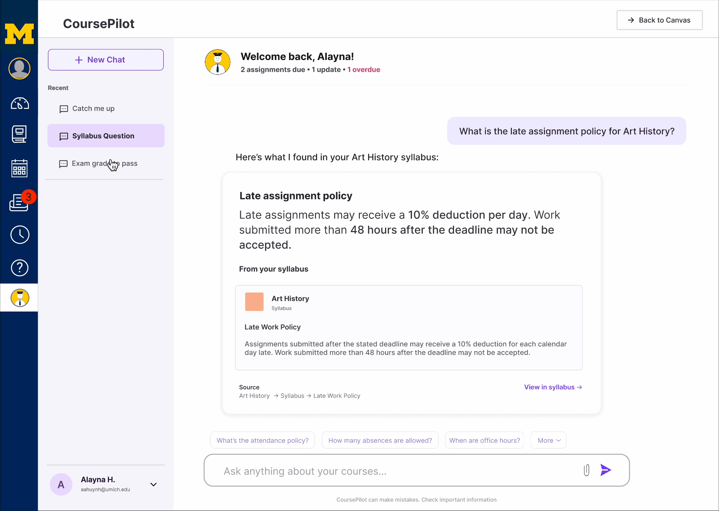Select the Syllabus Question chat
The width and height of the screenshot is (719, 511).
(106, 136)
